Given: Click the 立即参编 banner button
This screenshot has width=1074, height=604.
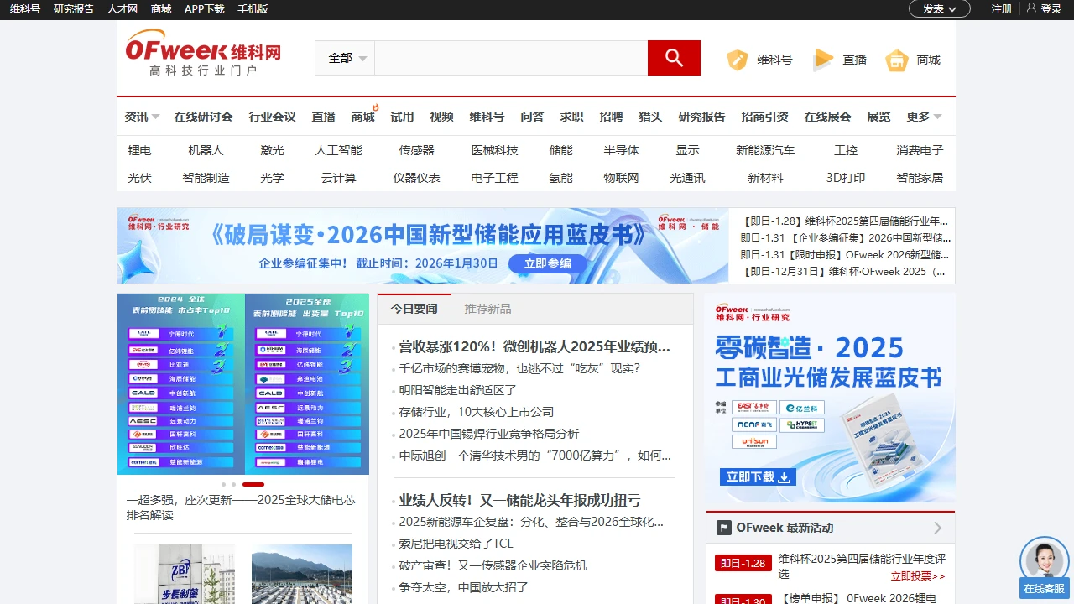Looking at the screenshot, I should pyautogui.click(x=547, y=263).
